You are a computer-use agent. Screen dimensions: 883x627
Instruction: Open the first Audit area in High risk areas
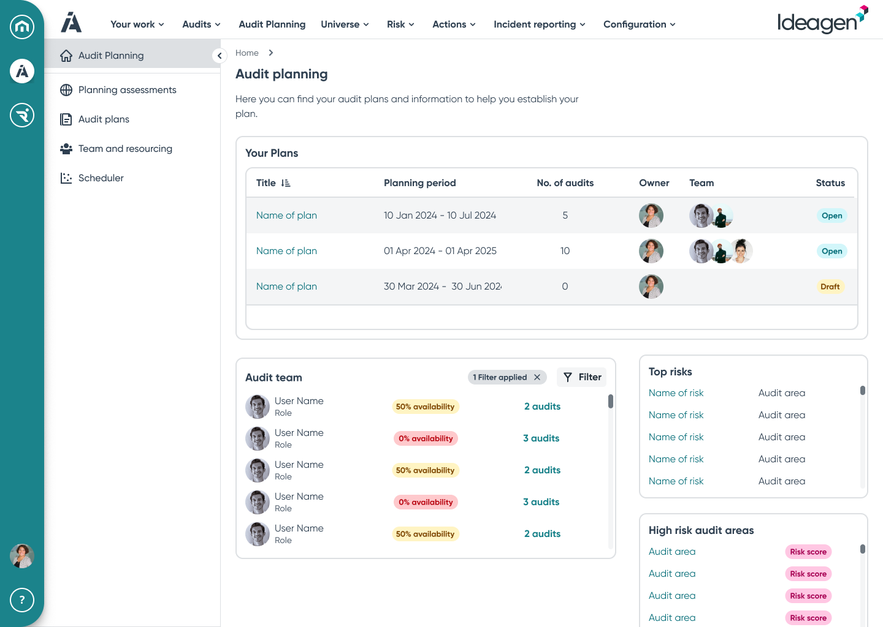(672, 552)
